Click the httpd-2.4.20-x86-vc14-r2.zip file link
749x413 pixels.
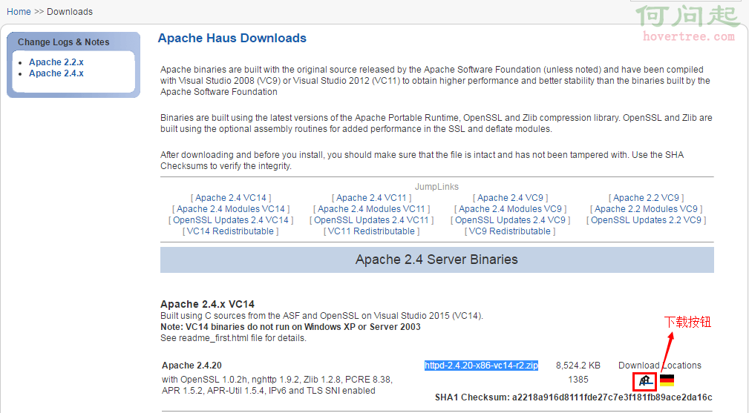pos(481,366)
